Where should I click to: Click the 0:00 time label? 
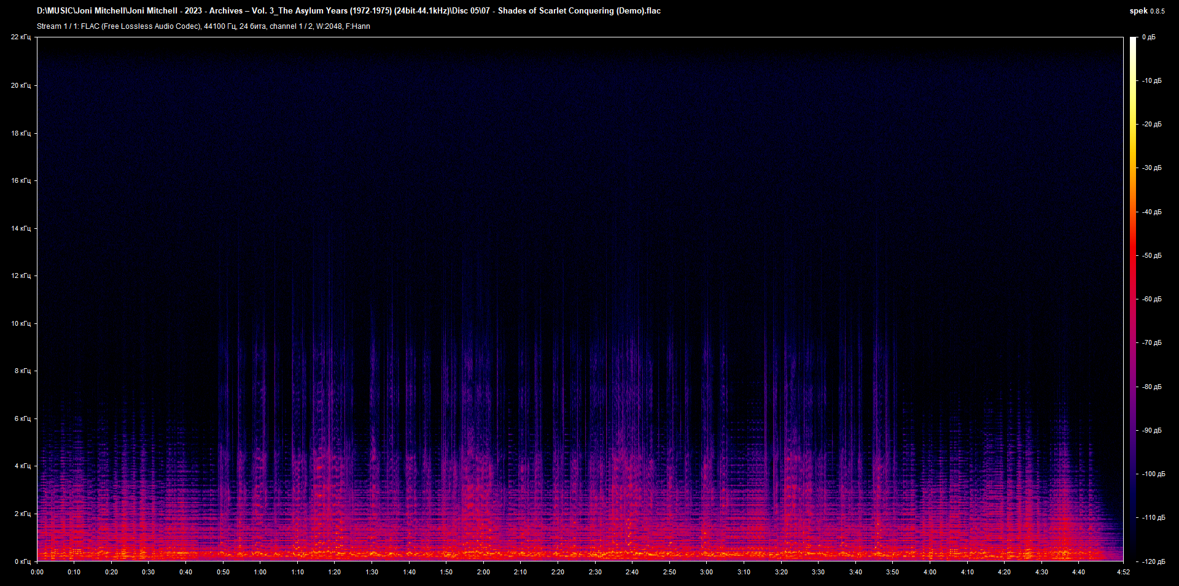click(37, 571)
